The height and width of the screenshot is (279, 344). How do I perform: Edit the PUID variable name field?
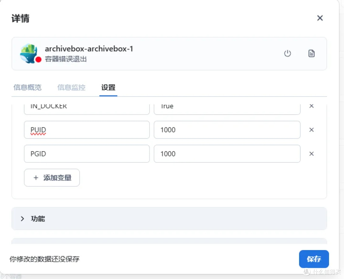(x=87, y=130)
